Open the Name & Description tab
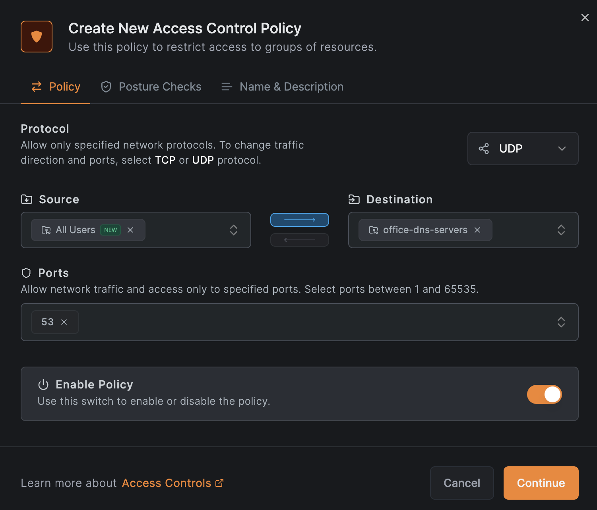Screen dimensions: 597x510 (282, 87)
